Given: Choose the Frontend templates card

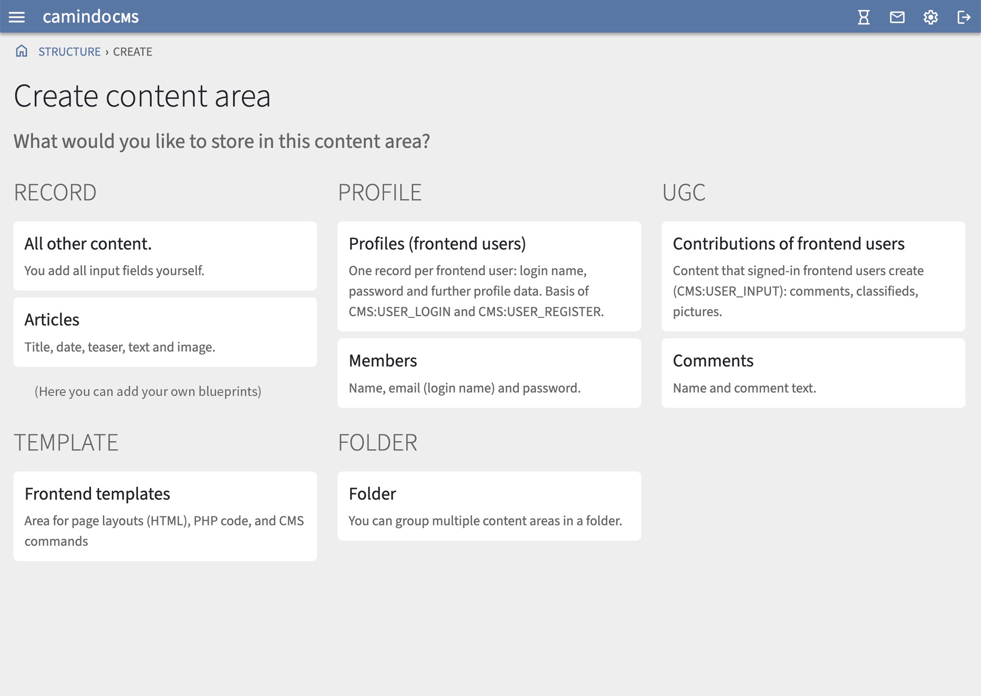Looking at the screenshot, I should [x=165, y=516].
